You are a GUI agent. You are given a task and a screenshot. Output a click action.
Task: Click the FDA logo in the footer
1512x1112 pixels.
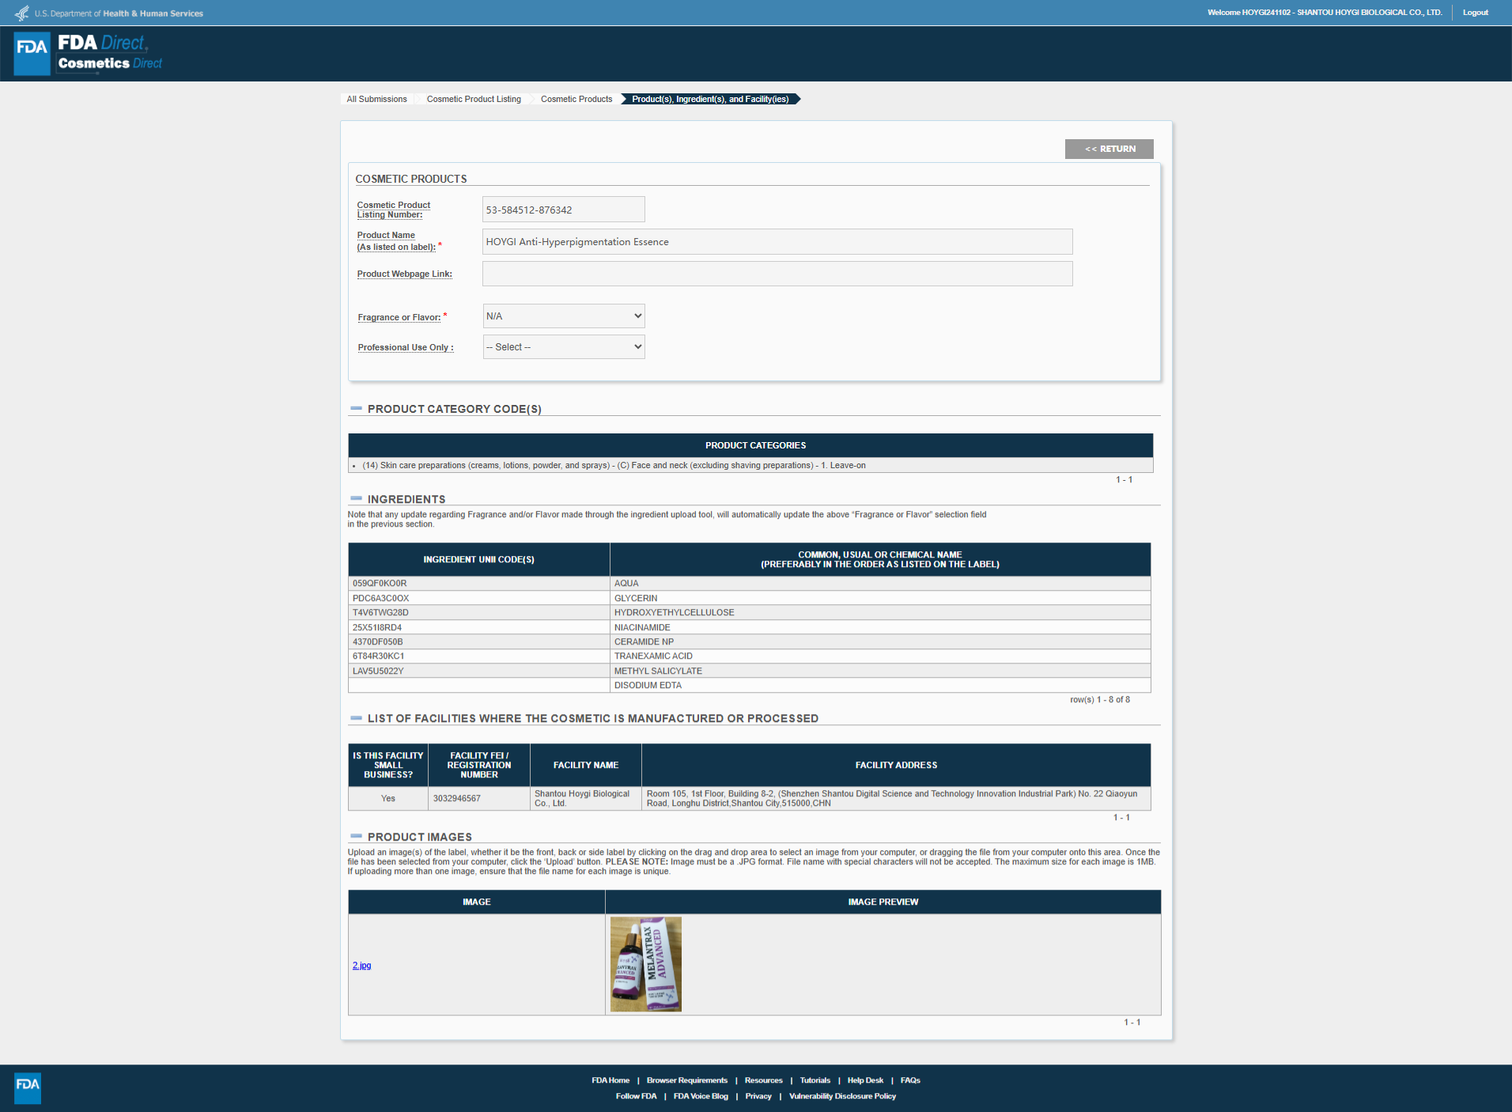28,1087
